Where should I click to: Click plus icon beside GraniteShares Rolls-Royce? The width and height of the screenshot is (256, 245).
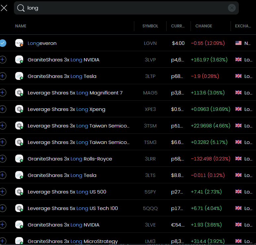3,158
